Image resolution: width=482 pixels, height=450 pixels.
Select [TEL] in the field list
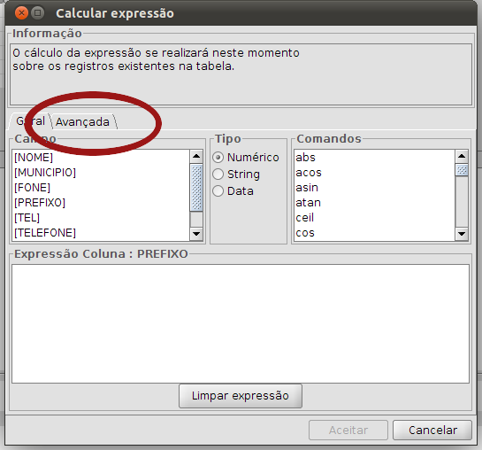101,218
